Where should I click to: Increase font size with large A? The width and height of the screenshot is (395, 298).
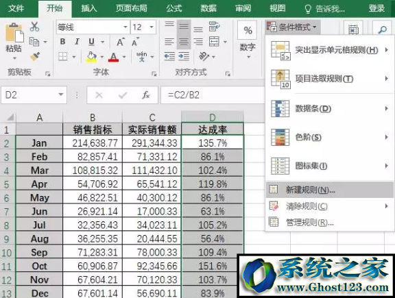[x=121, y=42]
